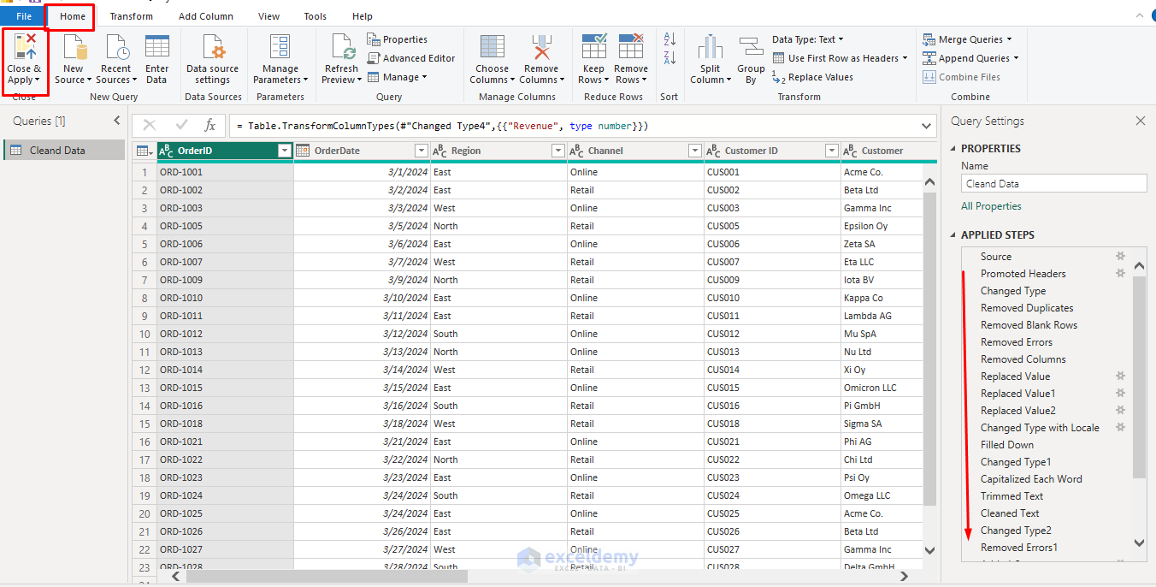Open the Group By dialog
1156x587 pixels.
coord(751,58)
